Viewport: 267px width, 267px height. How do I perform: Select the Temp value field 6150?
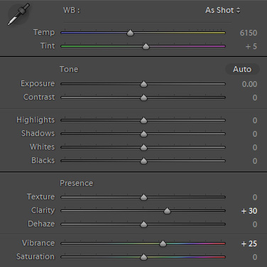[249, 33]
